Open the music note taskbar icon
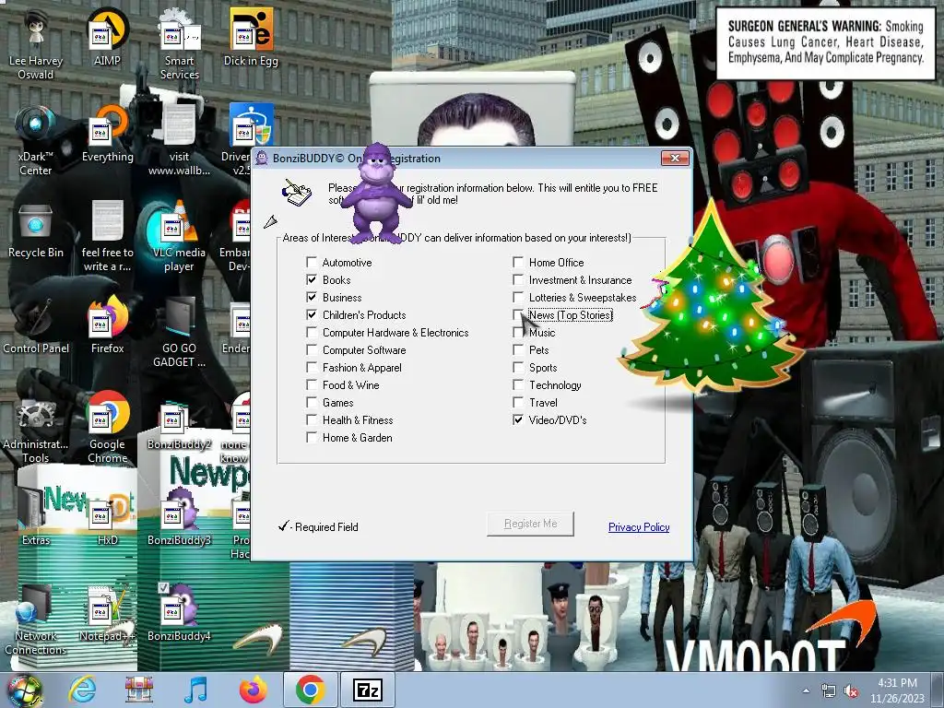This screenshot has width=944, height=708. click(195, 690)
